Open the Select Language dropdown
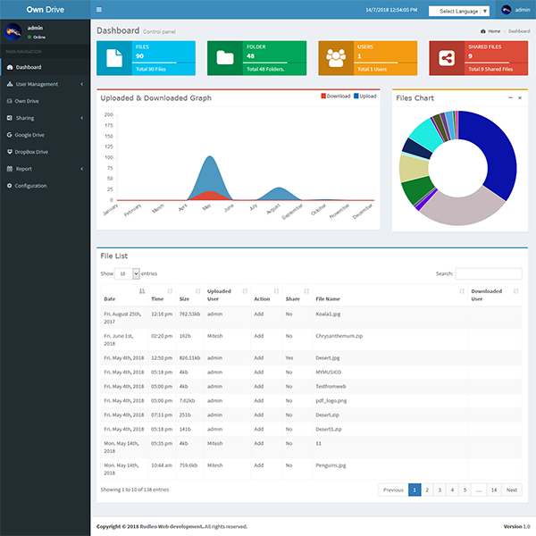 459,11
